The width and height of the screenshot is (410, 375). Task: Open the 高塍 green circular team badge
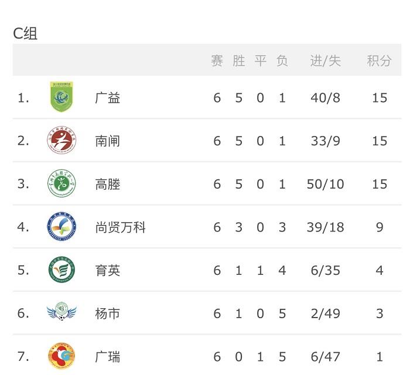(x=61, y=183)
